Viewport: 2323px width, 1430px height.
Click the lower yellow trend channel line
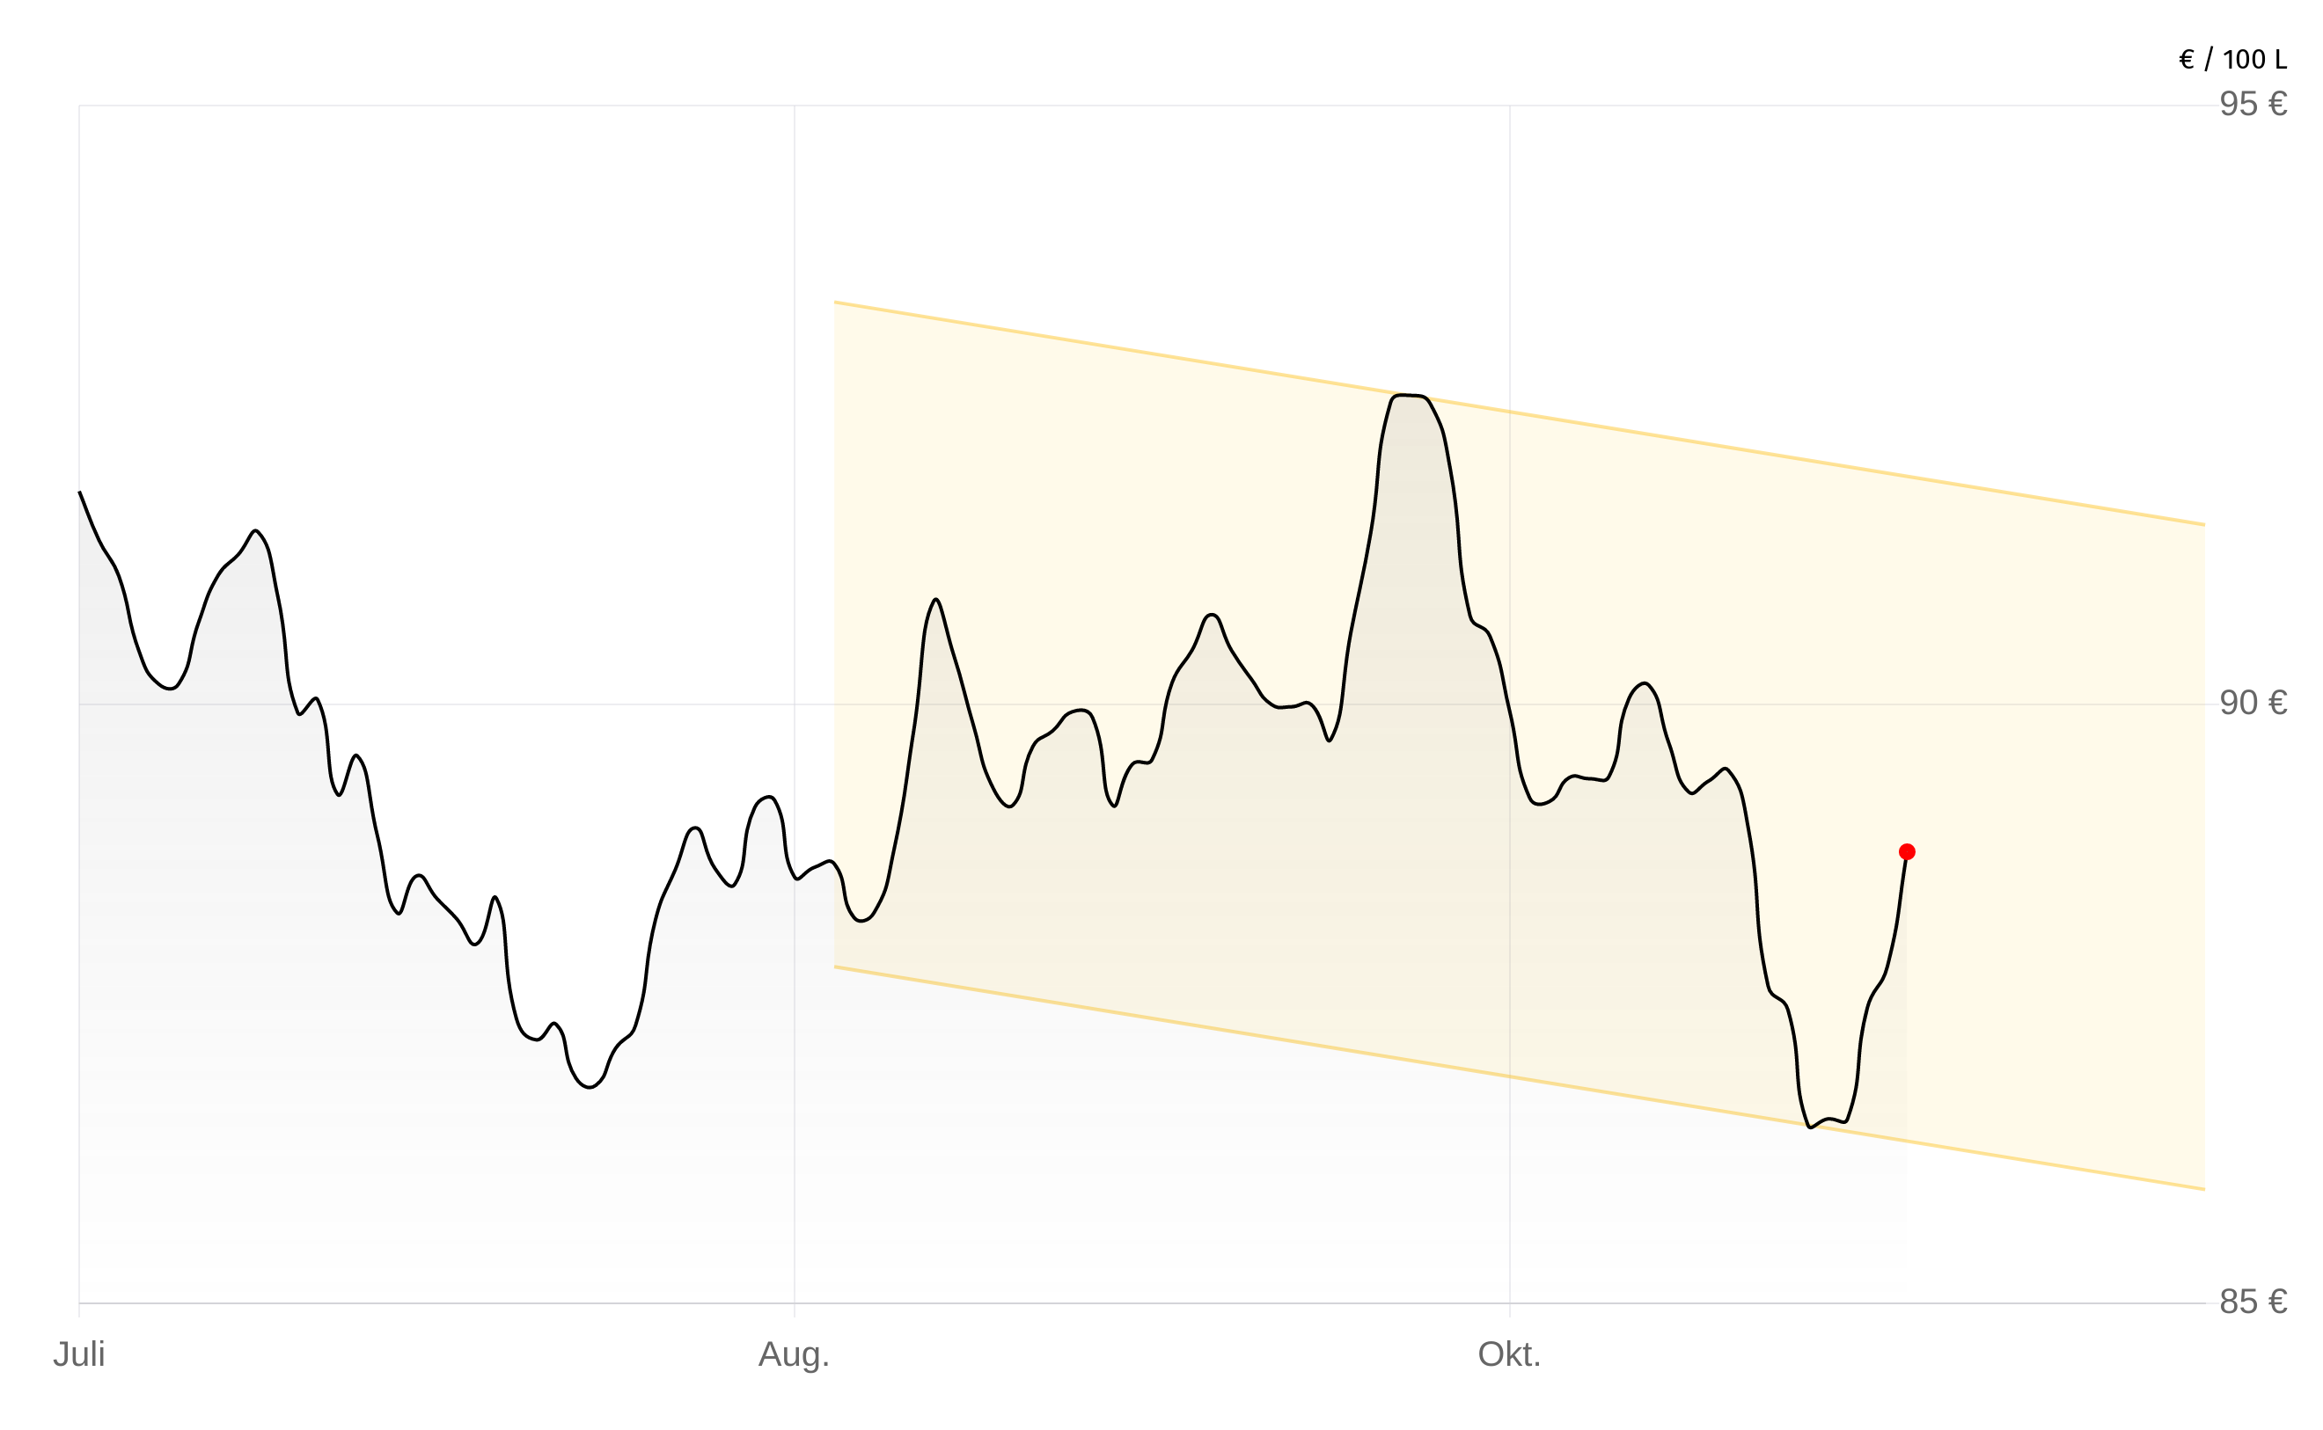click(1324, 1047)
